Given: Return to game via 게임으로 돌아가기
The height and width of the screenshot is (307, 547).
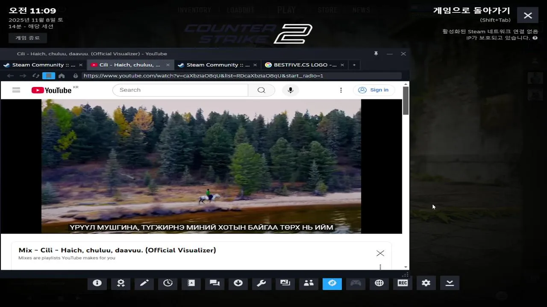Looking at the screenshot, I should [x=472, y=11].
